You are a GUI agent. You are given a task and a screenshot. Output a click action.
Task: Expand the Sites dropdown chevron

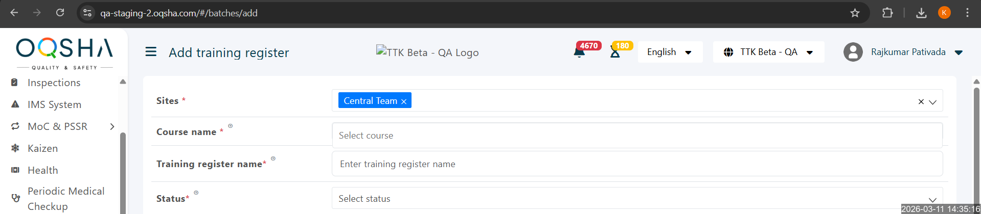pos(932,102)
